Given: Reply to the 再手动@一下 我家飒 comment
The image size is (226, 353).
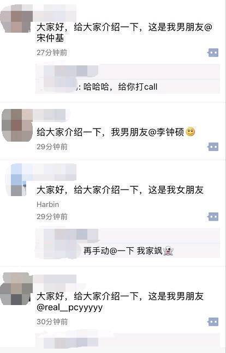Looking at the screenshot, I should click(x=127, y=243).
